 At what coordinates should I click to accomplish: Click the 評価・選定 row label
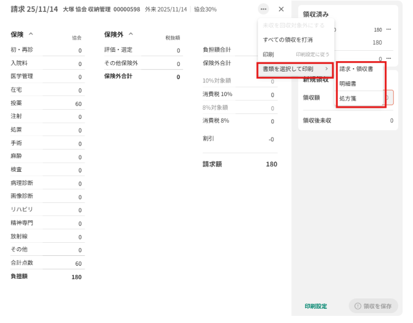[x=118, y=50]
